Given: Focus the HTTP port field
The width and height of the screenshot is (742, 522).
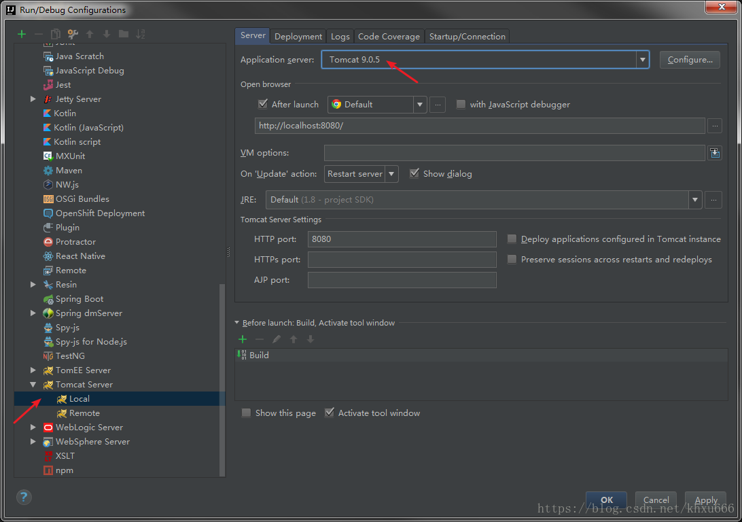Looking at the screenshot, I should pyautogui.click(x=402, y=239).
